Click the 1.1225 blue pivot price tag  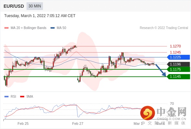178,57
